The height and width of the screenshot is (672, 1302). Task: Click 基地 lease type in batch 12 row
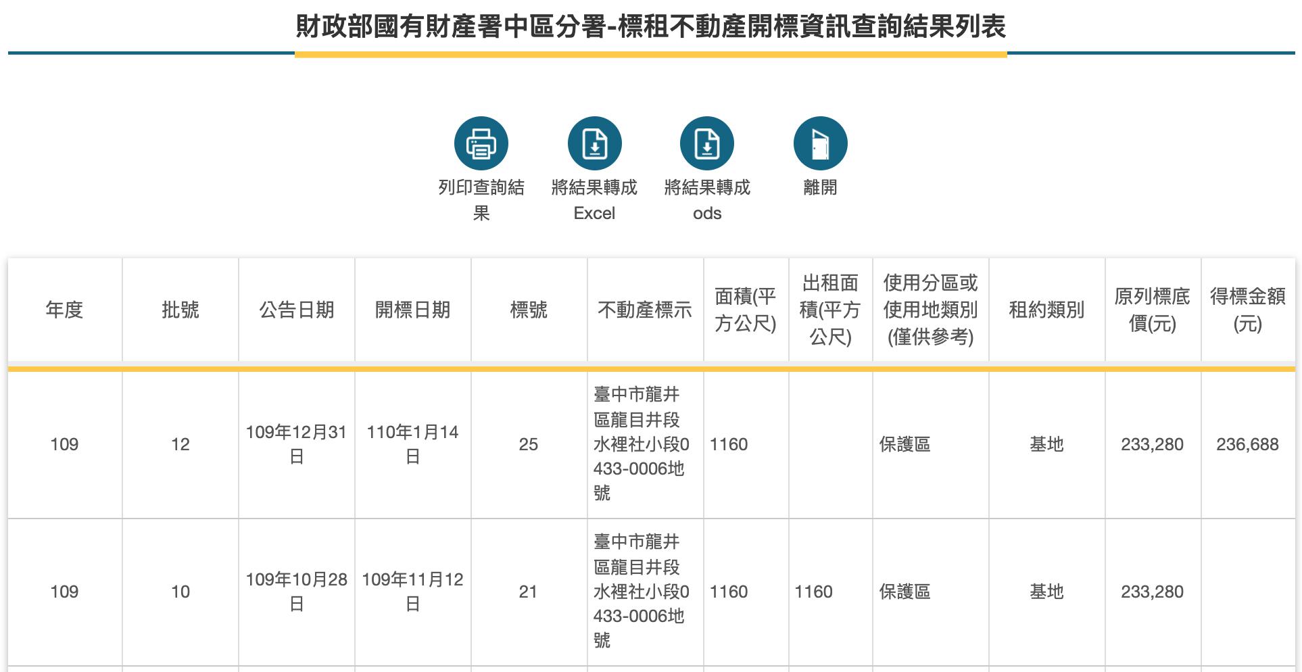(1046, 444)
